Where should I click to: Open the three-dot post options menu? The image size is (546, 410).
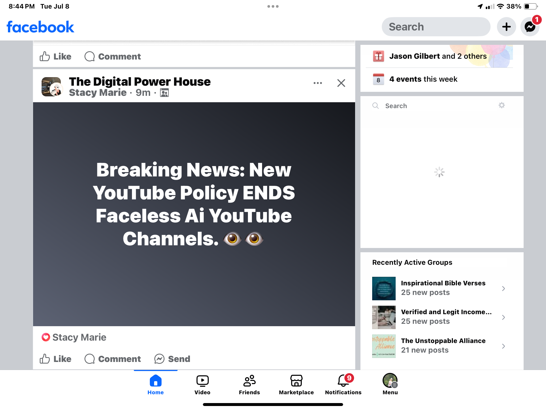click(318, 83)
